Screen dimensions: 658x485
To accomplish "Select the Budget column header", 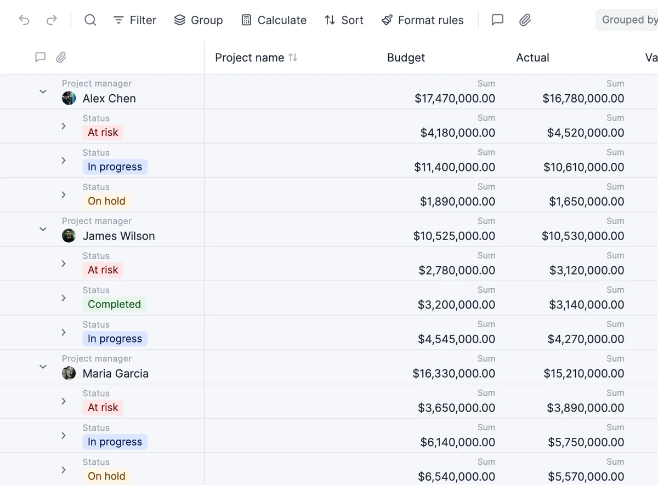I will pyautogui.click(x=406, y=58).
